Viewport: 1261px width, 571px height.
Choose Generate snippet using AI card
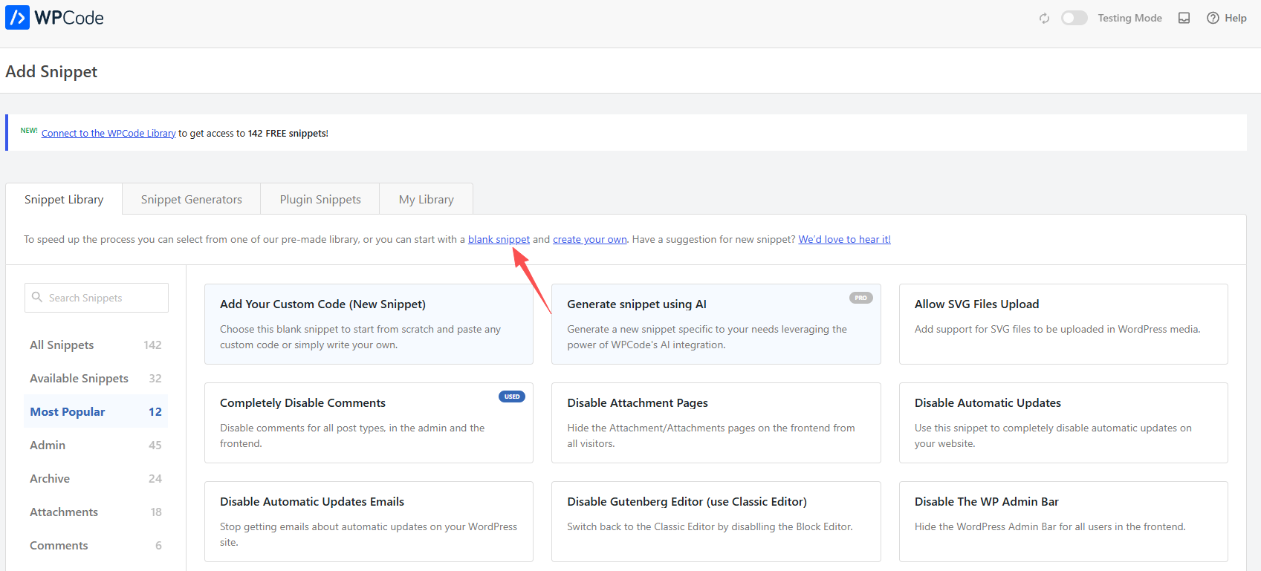point(716,324)
